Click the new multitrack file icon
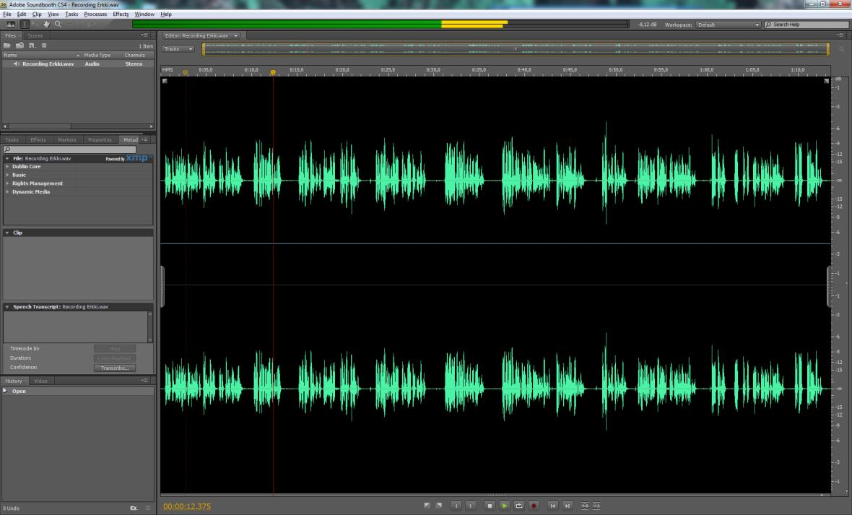Screen dimensions: 852x515 tap(32, 46)
